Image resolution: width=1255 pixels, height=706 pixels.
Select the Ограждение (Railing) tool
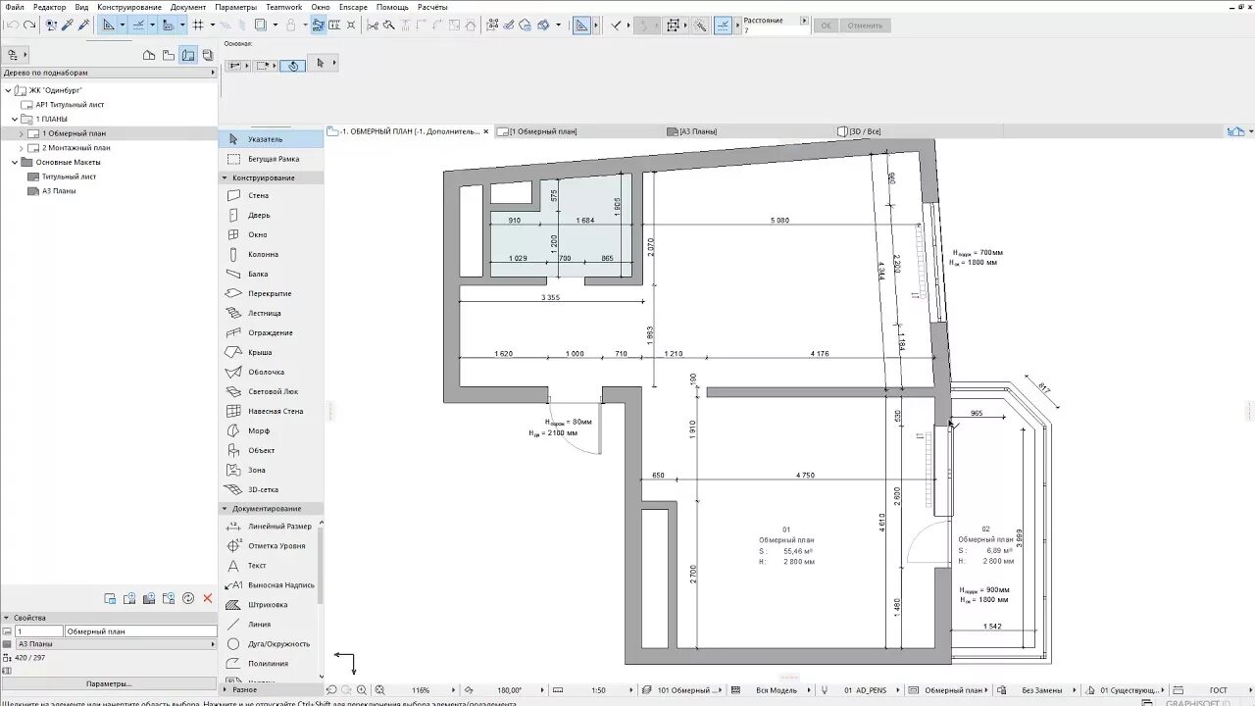[271, 332]
